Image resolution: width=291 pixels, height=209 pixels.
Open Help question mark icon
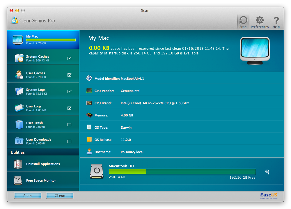[276, 20]
